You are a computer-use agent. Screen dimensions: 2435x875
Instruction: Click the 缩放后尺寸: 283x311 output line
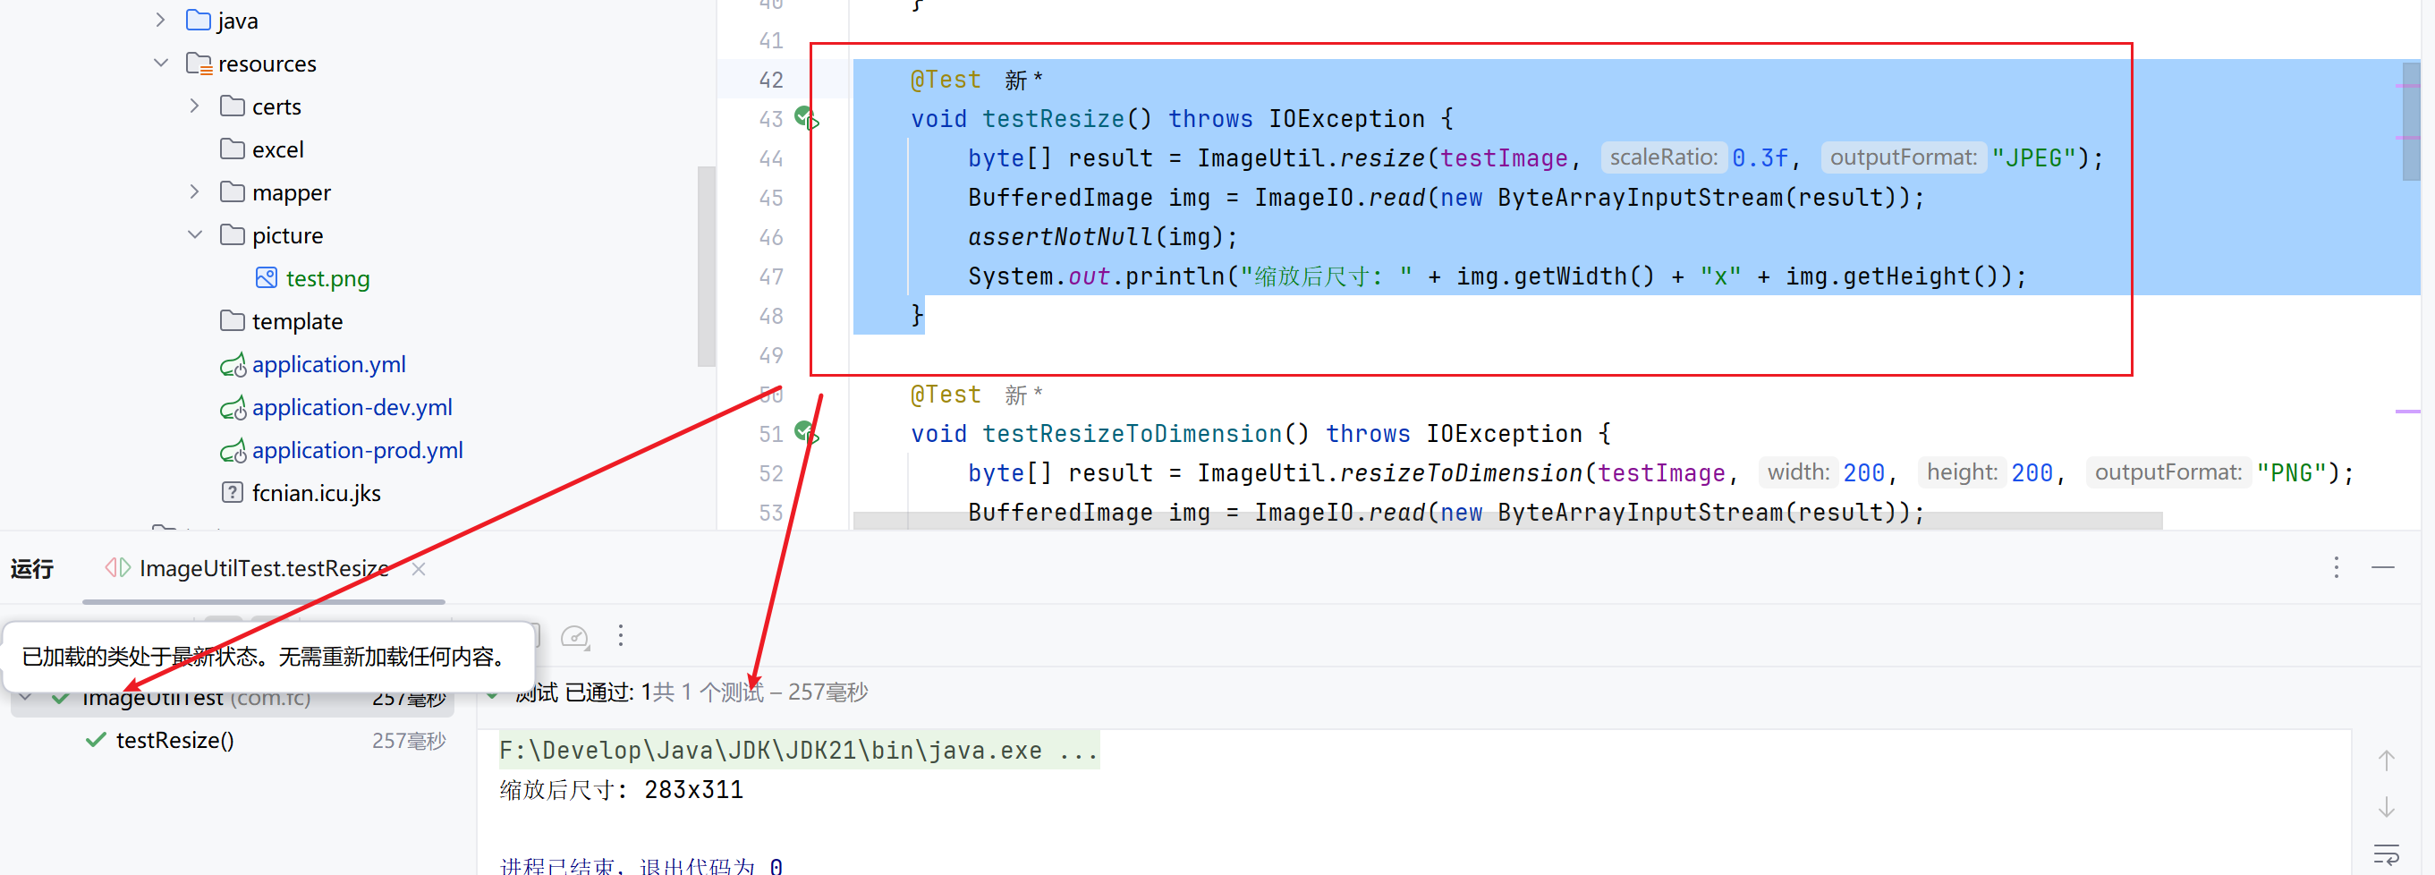(x=621, y=789)
